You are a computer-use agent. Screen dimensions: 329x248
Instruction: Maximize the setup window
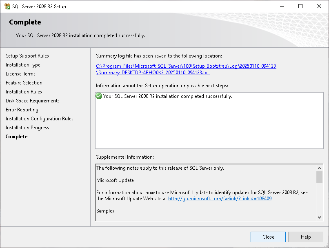tap(300, 6)
